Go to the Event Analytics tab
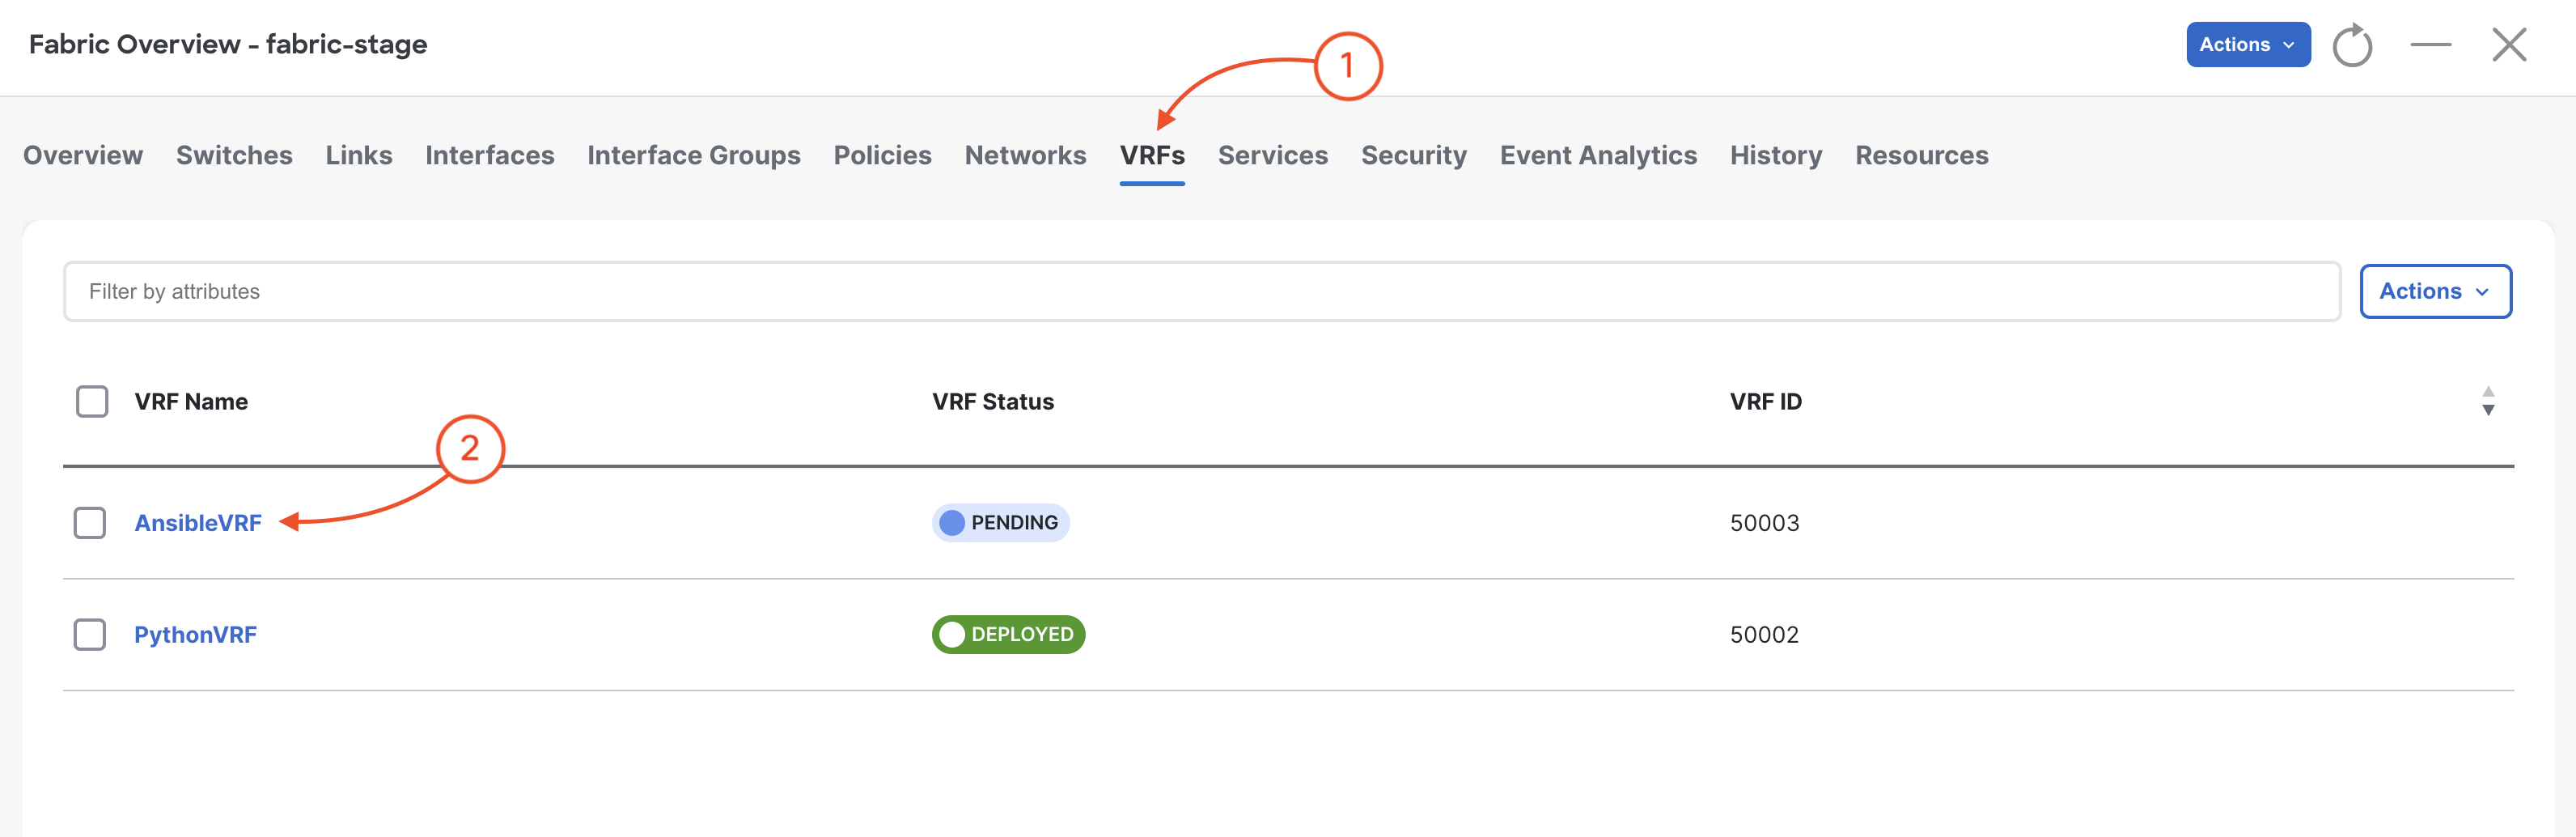This screenshot has width=2576, height=837. point(1598,155)
